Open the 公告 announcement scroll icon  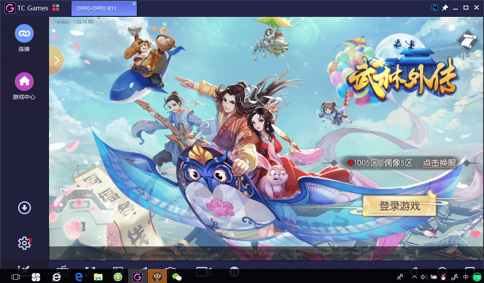tap(468, 44)
